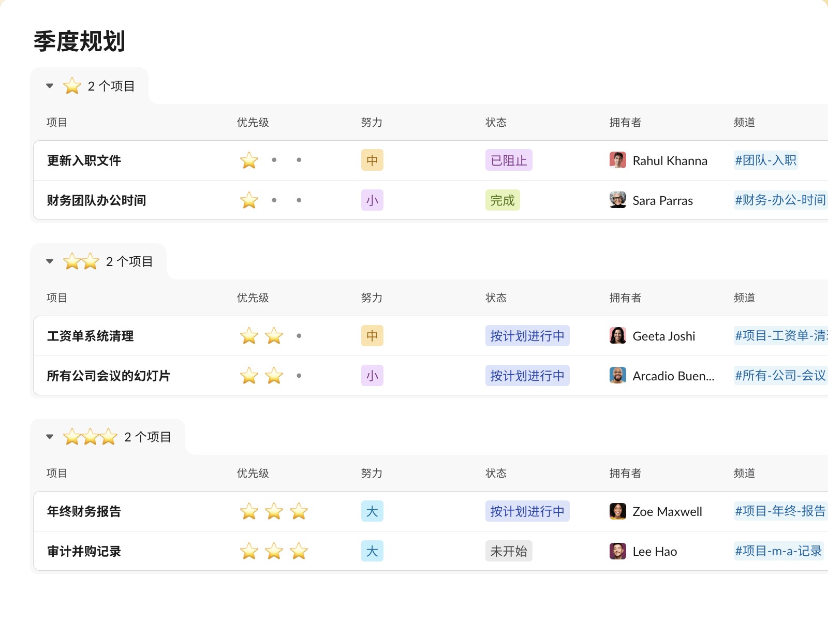This screenshot has width=828, height=621.
Task: Open the #项目-m-a-记录 channel link
Action: pyautogui.click(x=778, y=551)
